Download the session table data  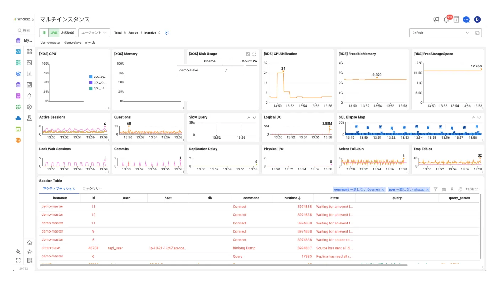coord(452,190)
